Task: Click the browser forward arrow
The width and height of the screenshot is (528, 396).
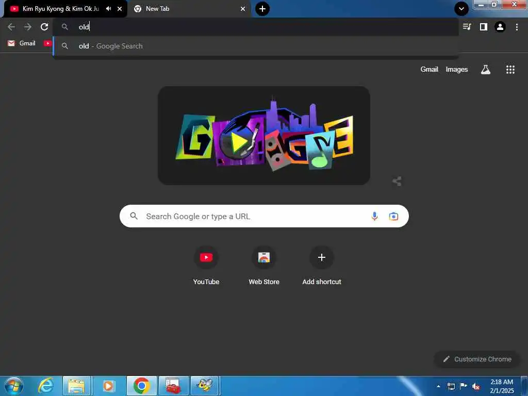Action: click(28, 27)
